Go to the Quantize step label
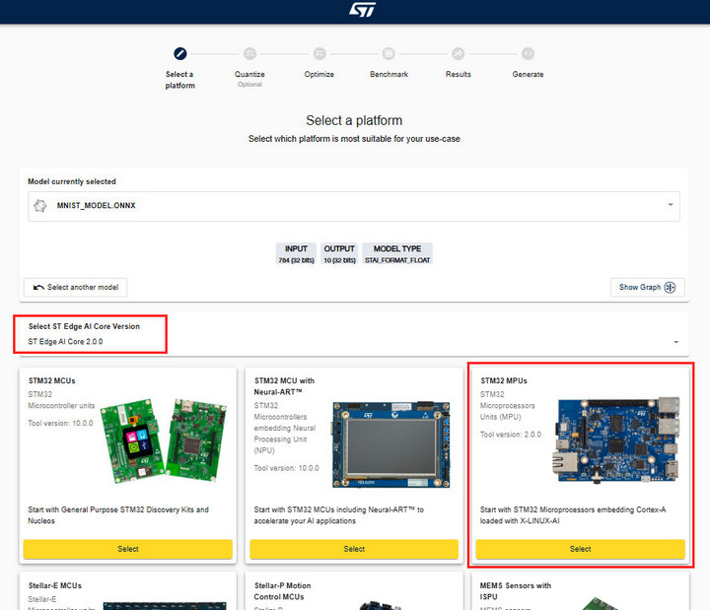Viewport: 710px width, 610px height. (249, 74)
